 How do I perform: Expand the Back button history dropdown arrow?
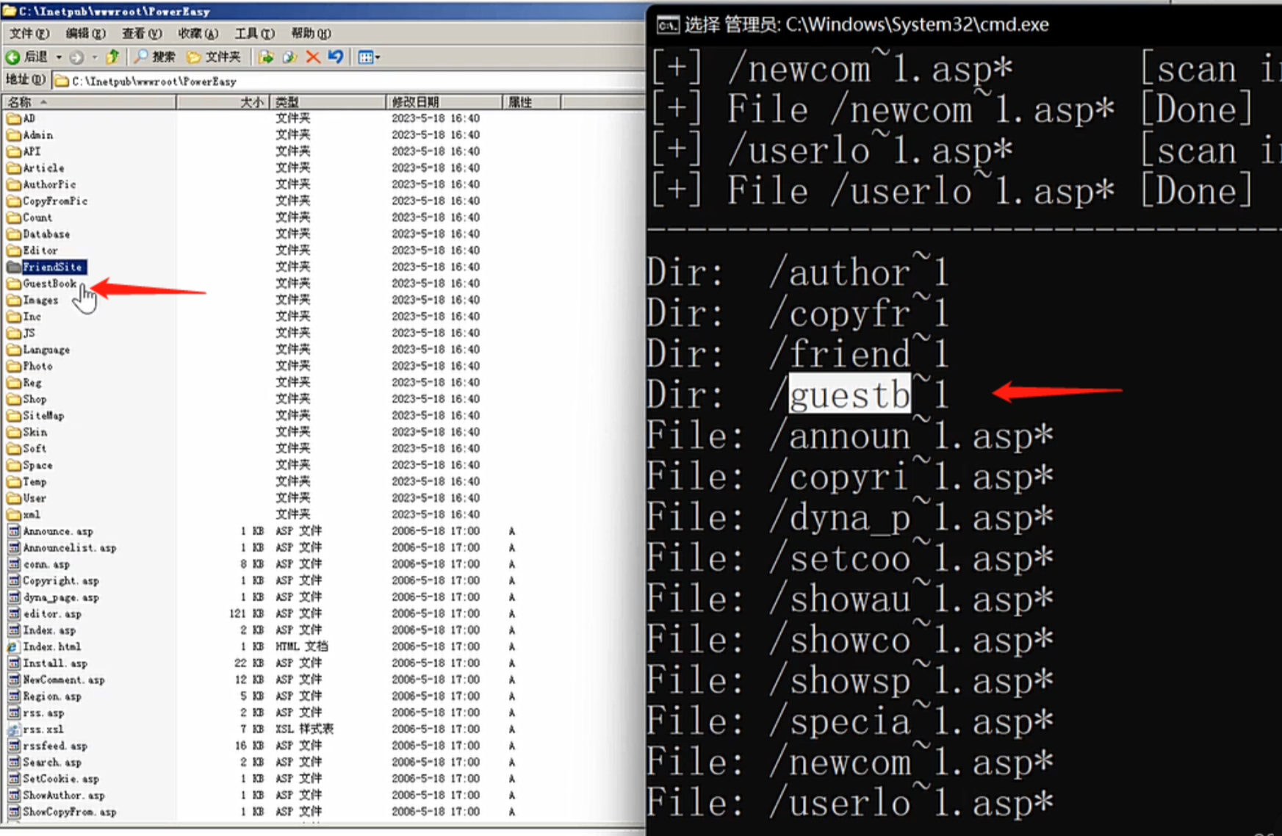(60, 57)
